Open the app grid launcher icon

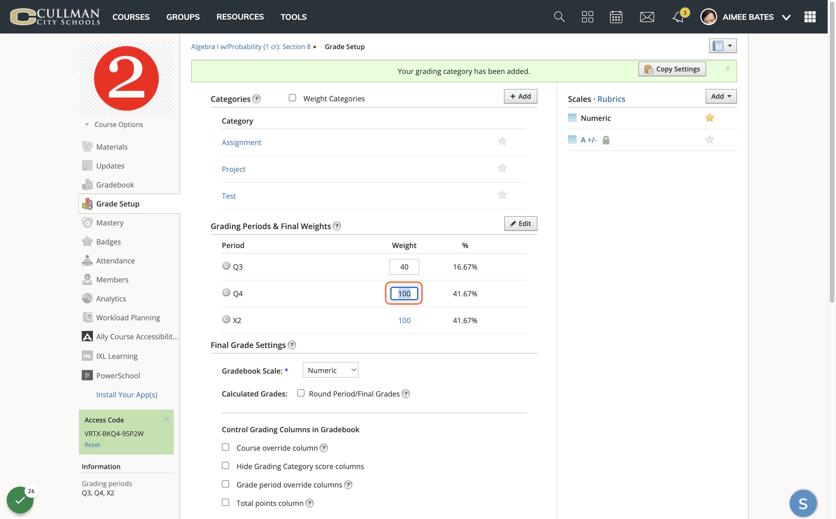pos(810,16)
